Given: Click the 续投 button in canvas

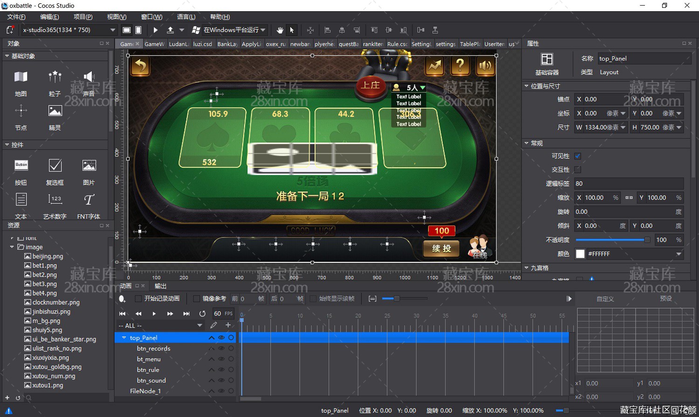Looking at the screenshot, I should pyautogui.click(x=441, y=248).
